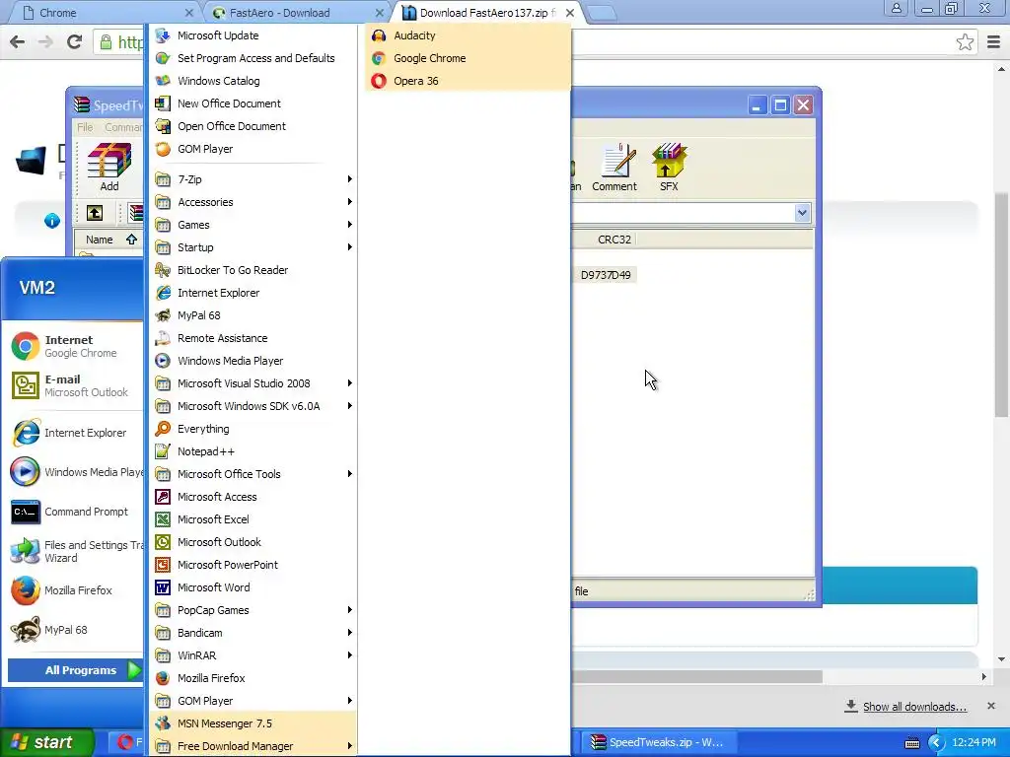Sort WinRAR list by CRC32 column

613,240
